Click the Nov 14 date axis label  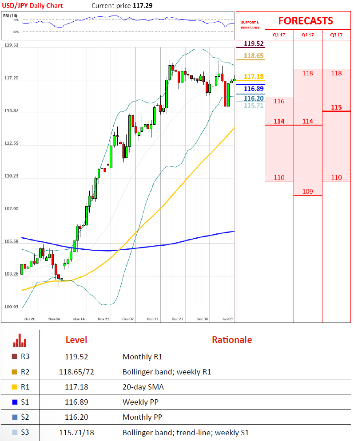pos(79,319)
